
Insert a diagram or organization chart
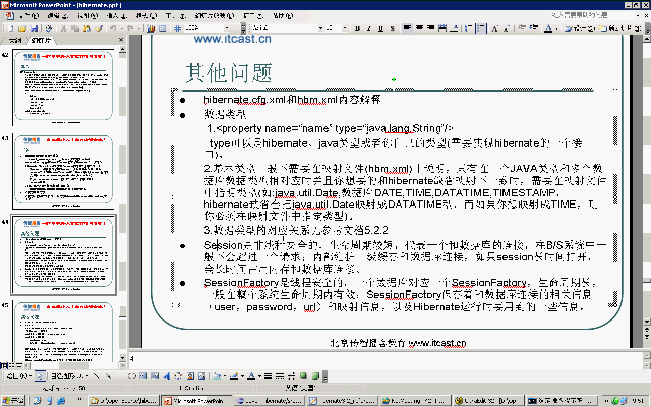[x=178, y=376]
